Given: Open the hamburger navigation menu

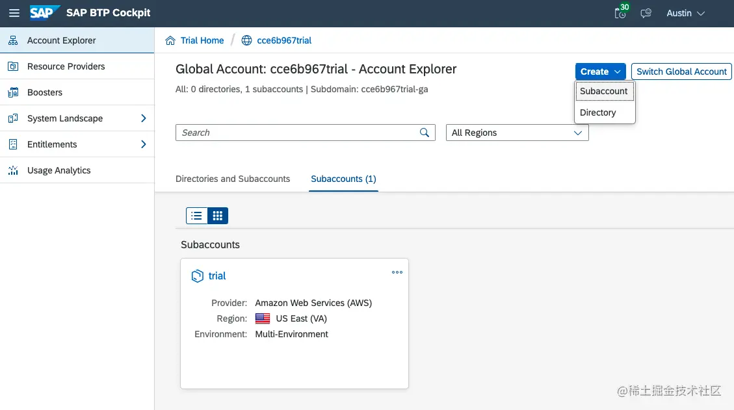Looking at the screenshot, I should [14, 13].
